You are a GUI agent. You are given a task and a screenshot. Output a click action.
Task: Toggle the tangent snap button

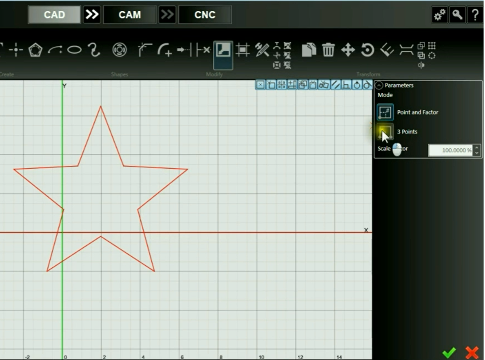click(x=367, y=85)
